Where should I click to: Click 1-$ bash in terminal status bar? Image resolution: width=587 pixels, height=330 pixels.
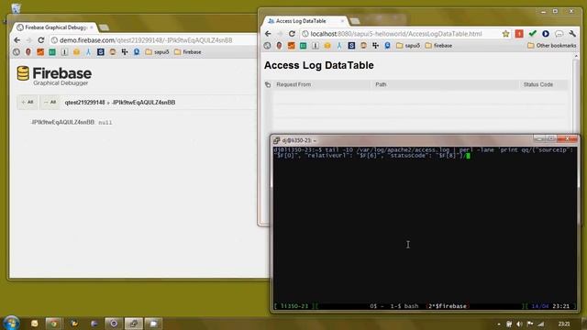pos(404,306)
